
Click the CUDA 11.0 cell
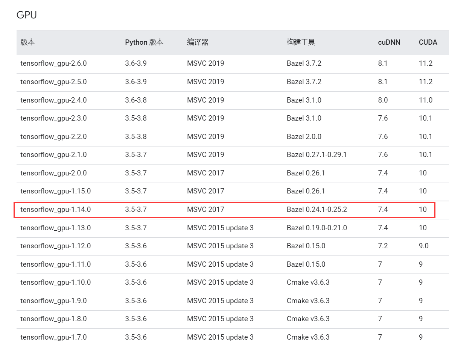426,100
